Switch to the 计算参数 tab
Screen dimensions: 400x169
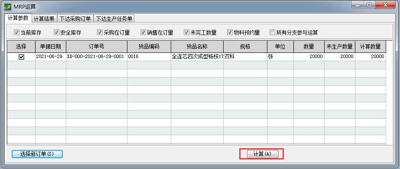coord(18,19)
